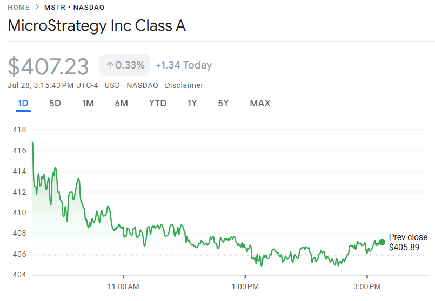Click the Prev close $405.89 label
The image size is (435, 301).
(408, 242)
